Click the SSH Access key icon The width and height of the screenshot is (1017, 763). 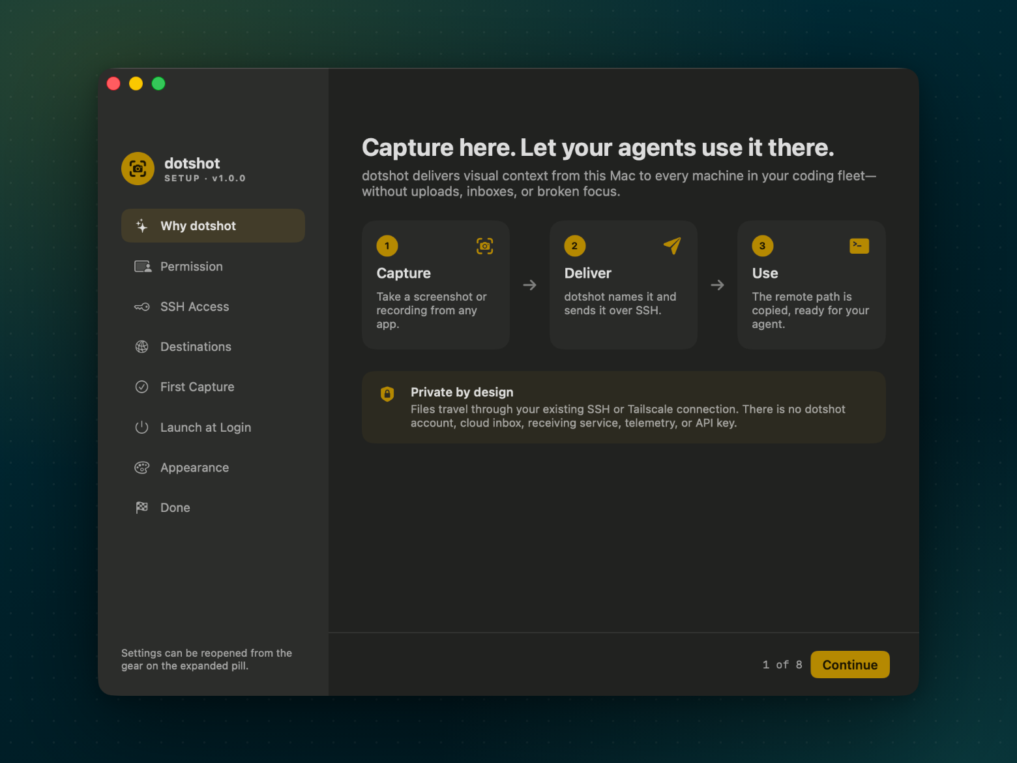coord(141,307)
